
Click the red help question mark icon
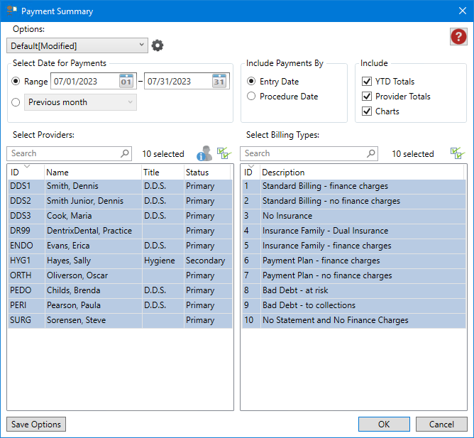458,37
